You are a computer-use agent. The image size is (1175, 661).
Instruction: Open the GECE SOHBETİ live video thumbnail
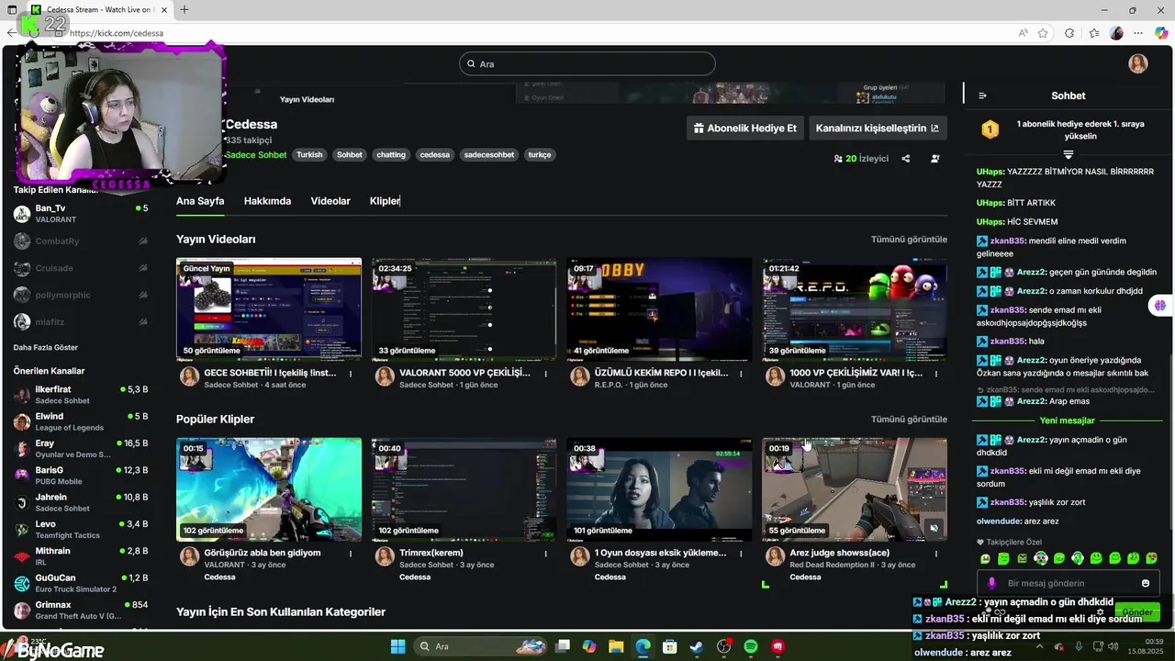(x=269, y=309)
